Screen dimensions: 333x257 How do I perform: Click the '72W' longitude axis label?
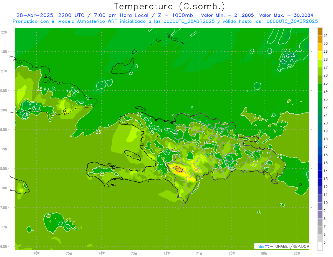click(x=167, y=253)
